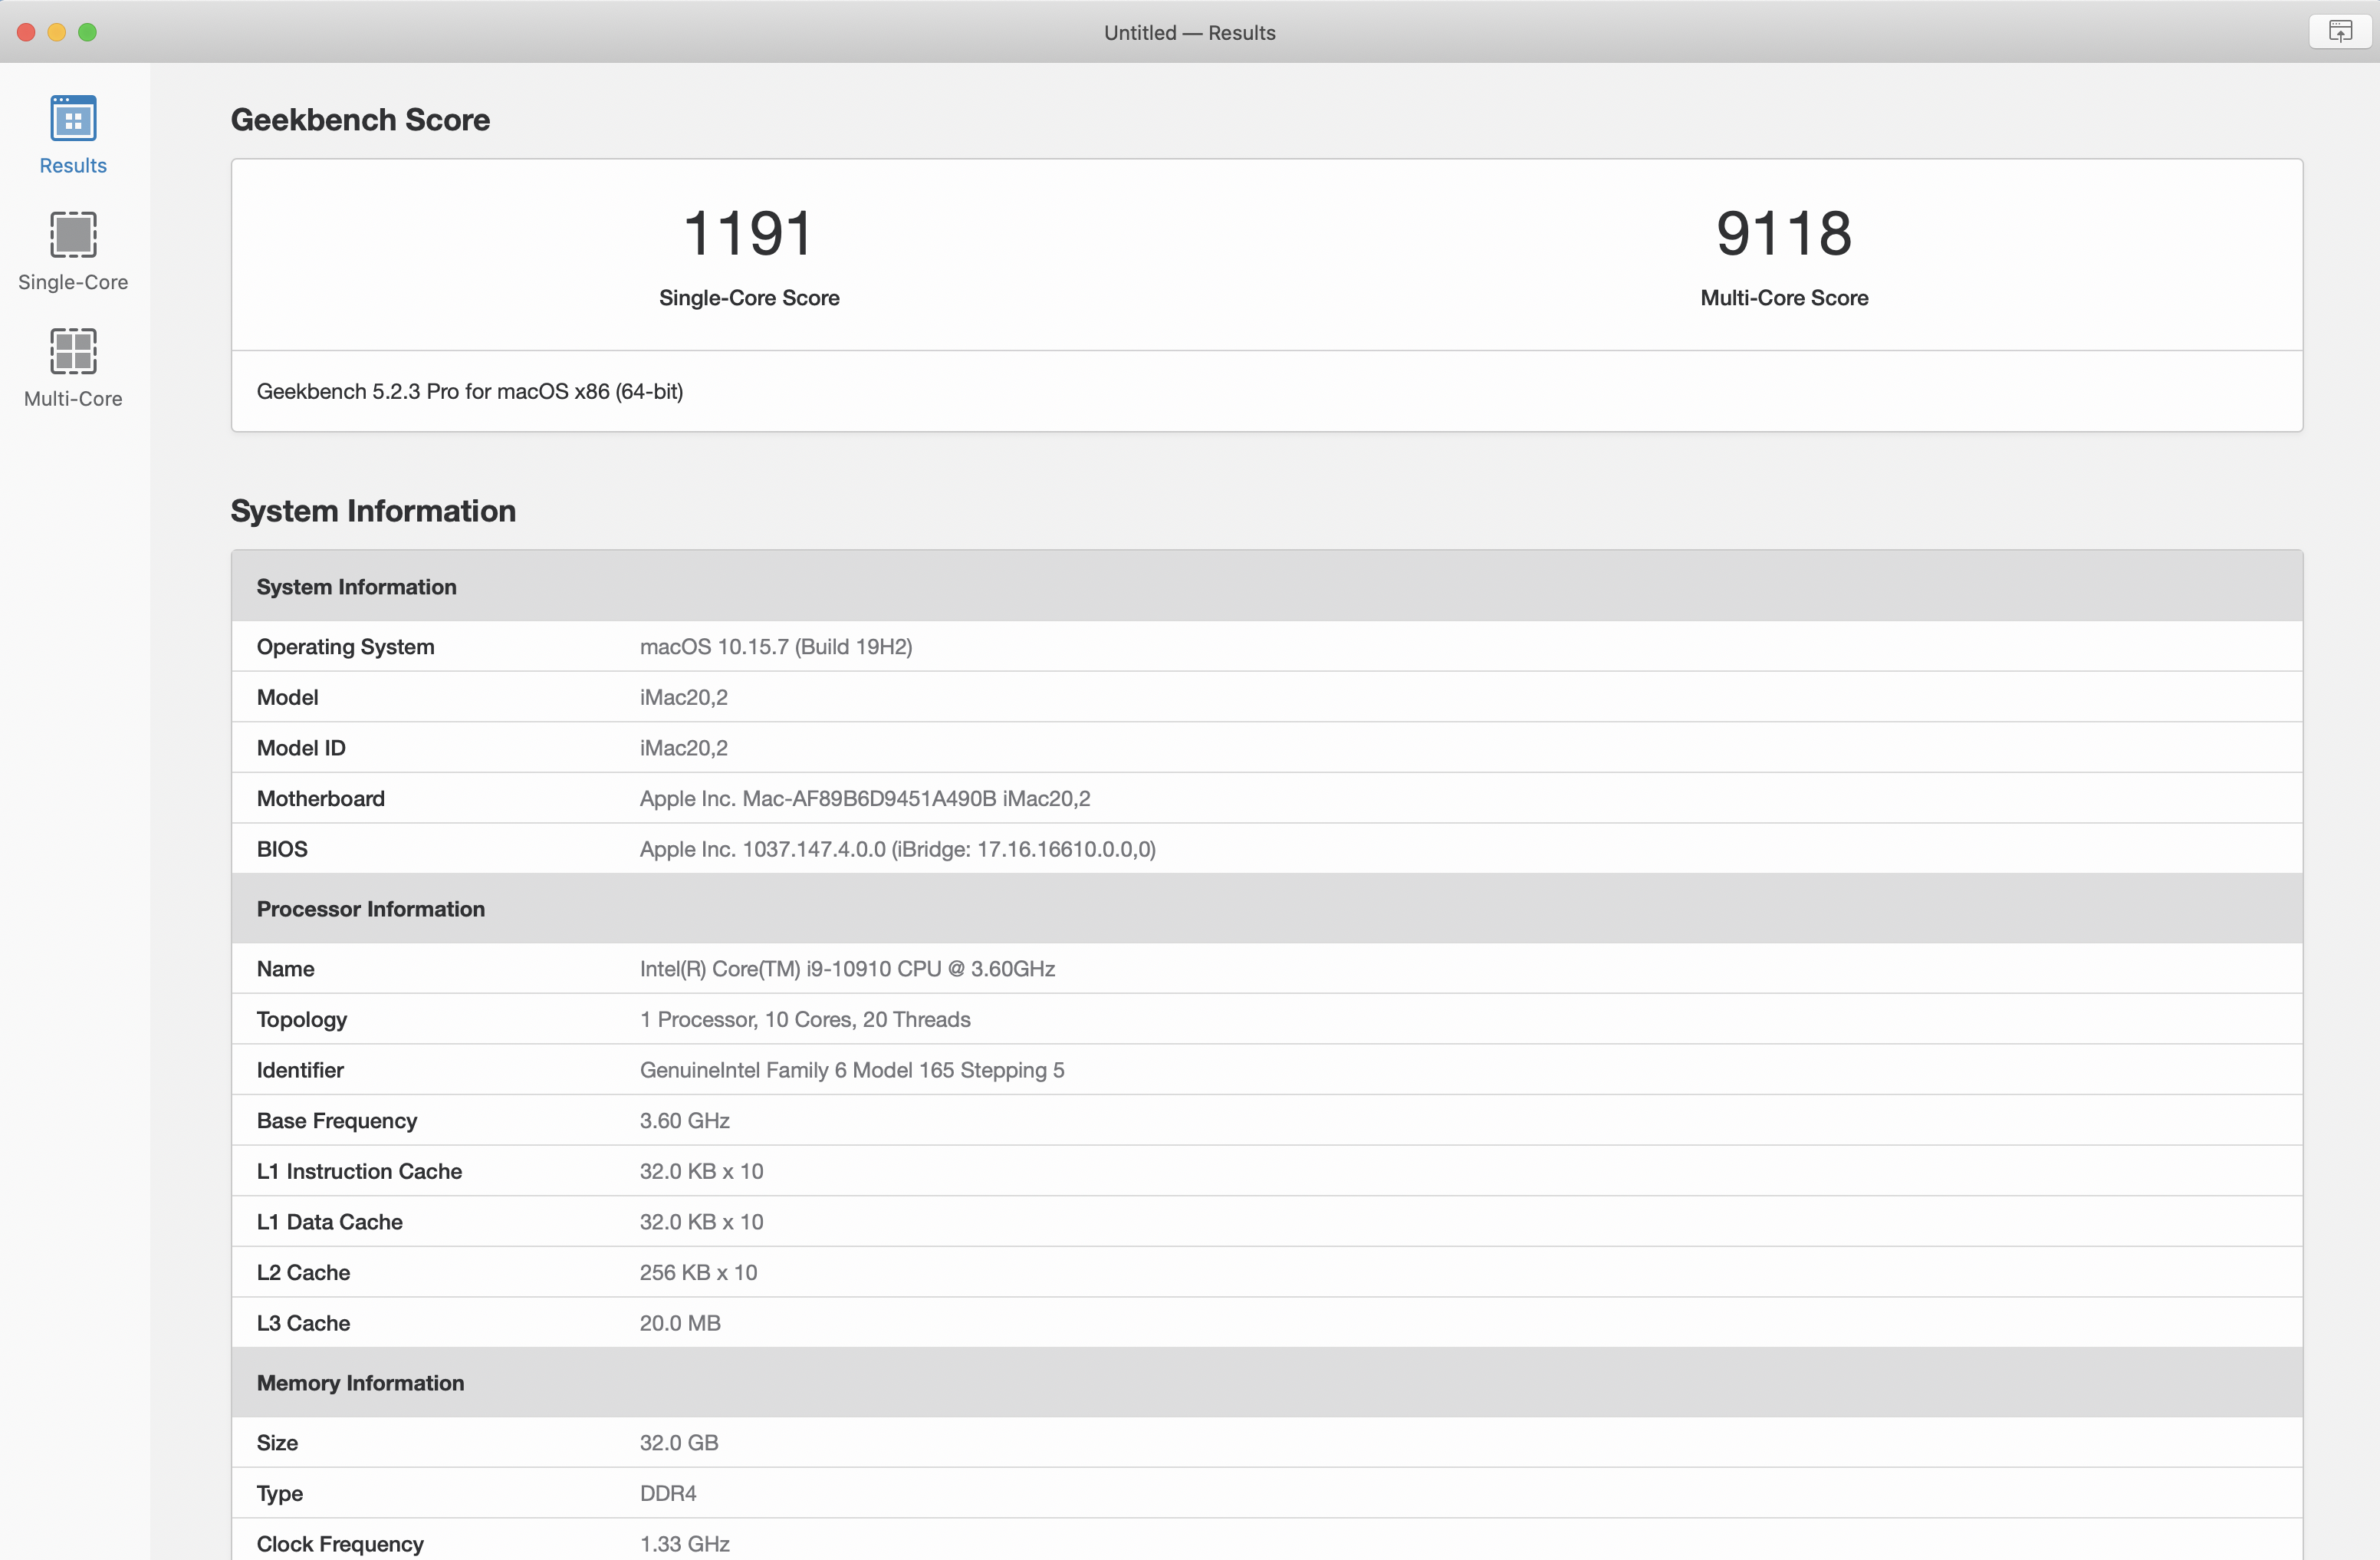Viewport: 2380px width, 1560px height.
Task: Click the red close window button
Action: (x=27, y=32)
